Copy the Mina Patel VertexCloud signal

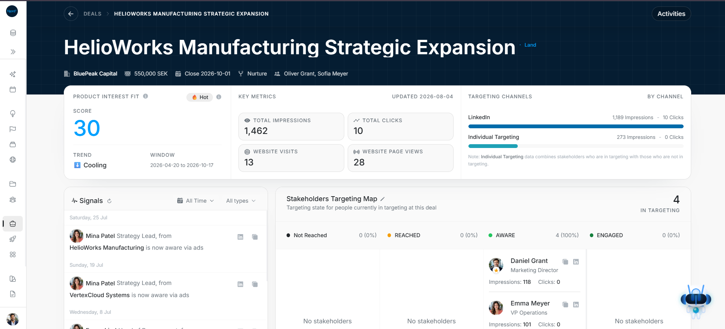click(x=255, y=284)
